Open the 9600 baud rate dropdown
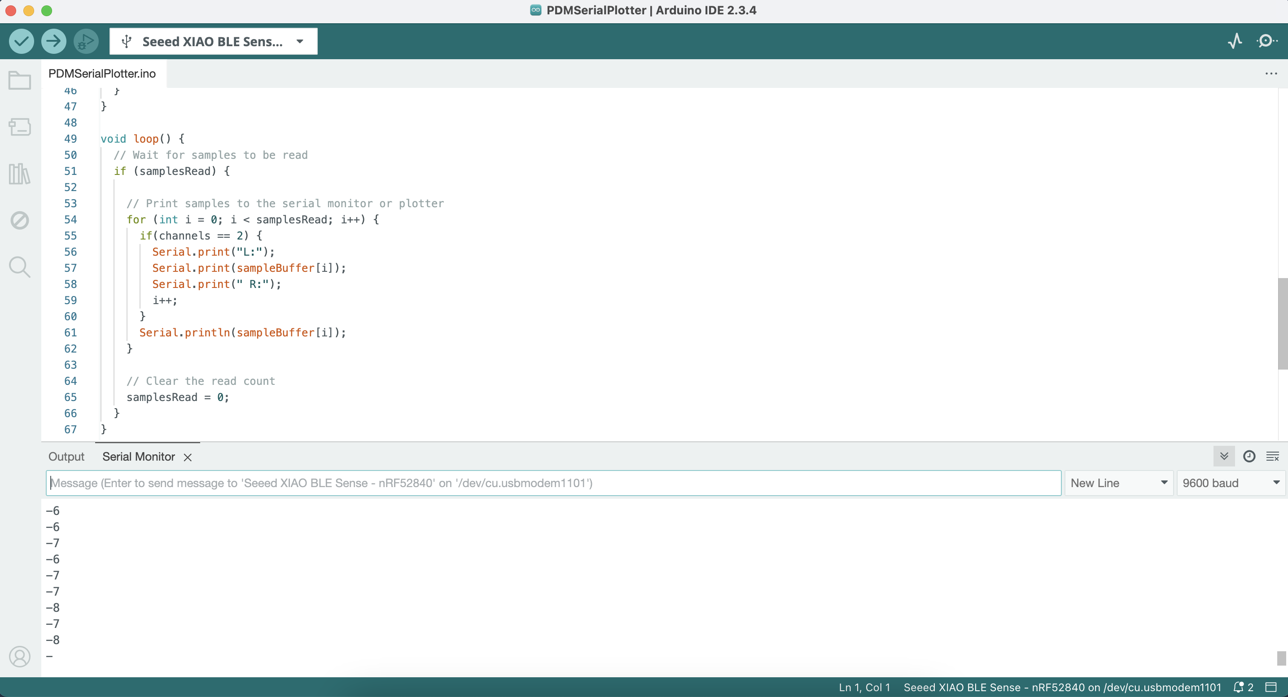The height and width of the screenshot is (697, 1288). tap(1230, 483)
